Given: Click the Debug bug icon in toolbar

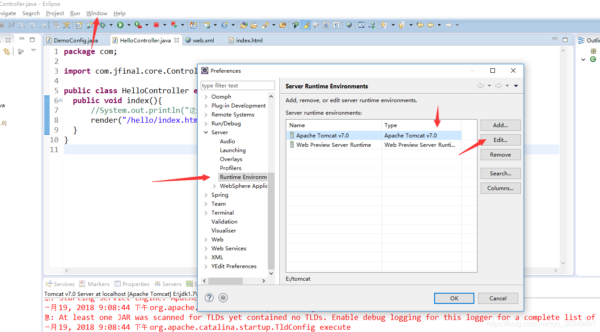Looking at the screenshot, I should coord(103,25).
